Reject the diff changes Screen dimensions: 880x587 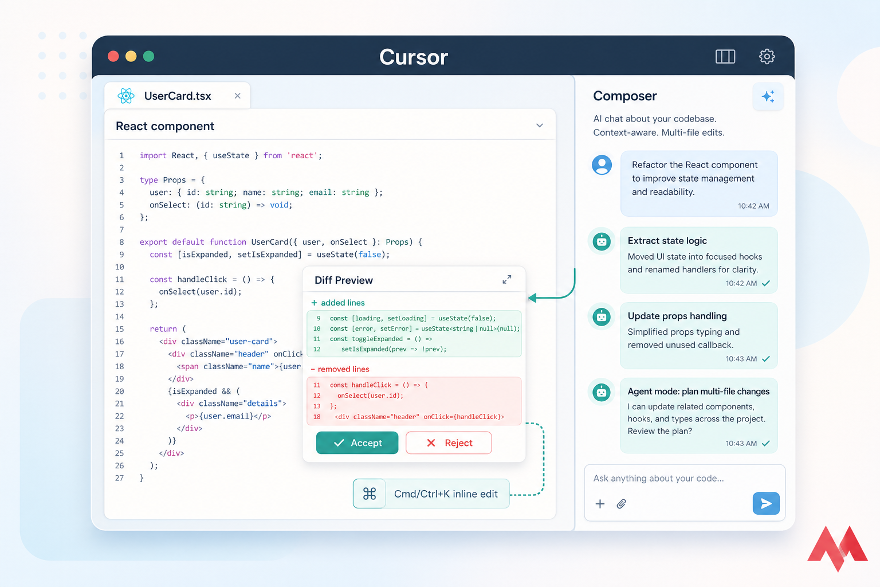(x=449, y=443)
